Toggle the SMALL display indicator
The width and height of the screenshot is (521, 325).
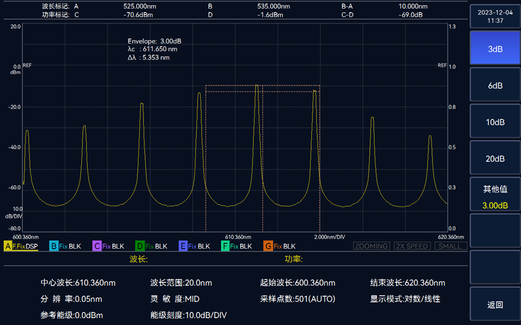click(448, 246)
